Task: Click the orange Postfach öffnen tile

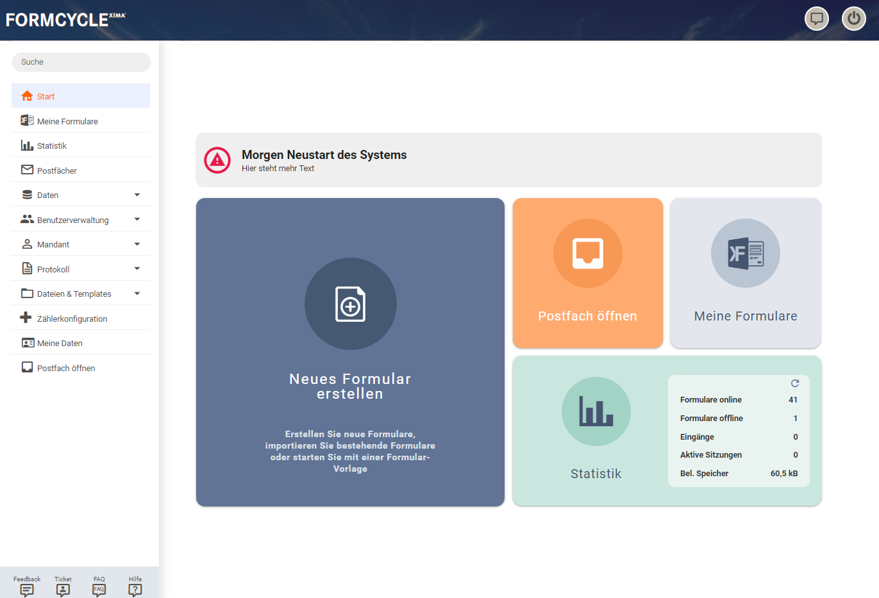Action: click(x=587, y=273)
